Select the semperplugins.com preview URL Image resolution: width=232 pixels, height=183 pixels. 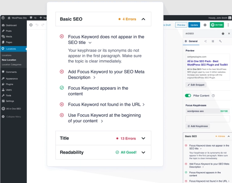pos(197,57)
